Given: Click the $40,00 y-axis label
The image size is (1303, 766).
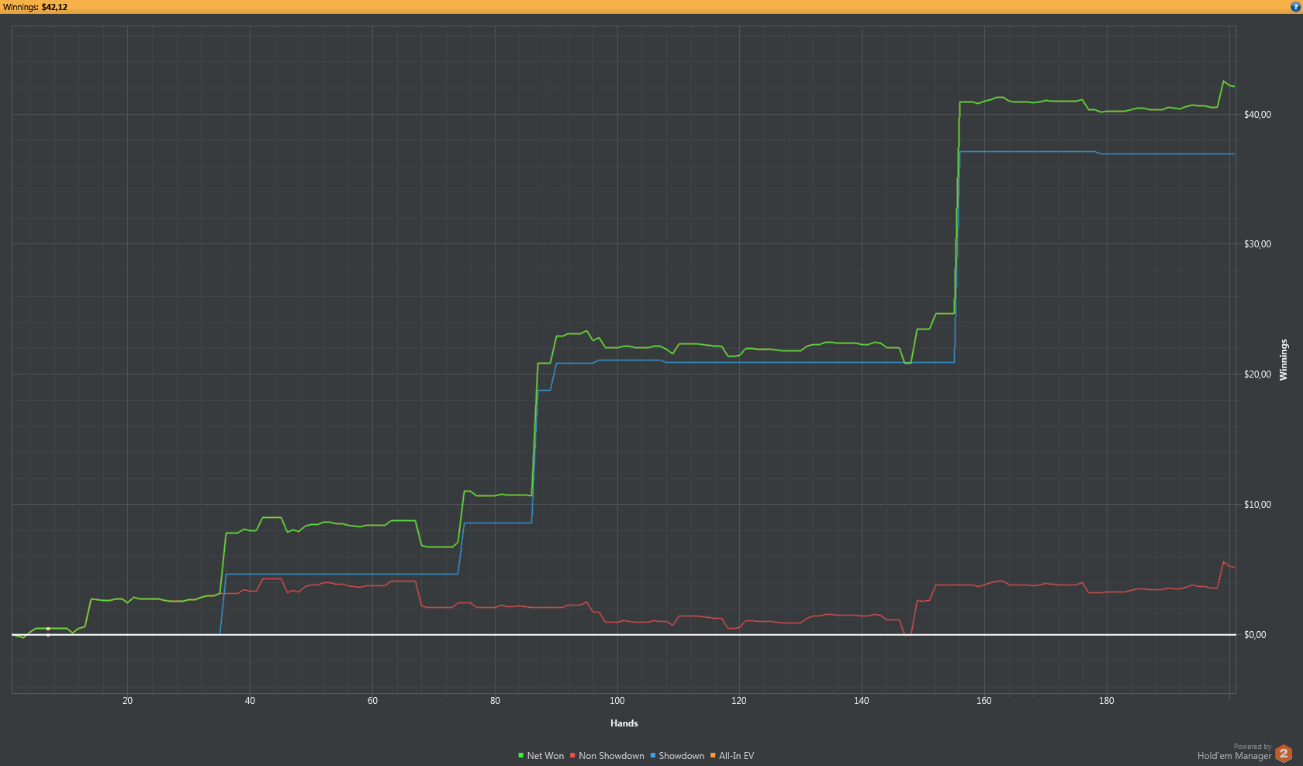Looking at the screenshot, I should click(1257, 115).
